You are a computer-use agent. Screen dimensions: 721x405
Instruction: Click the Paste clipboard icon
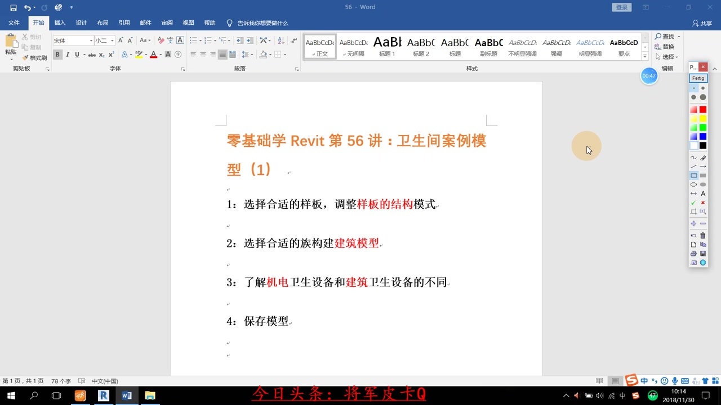click(11, 41)
